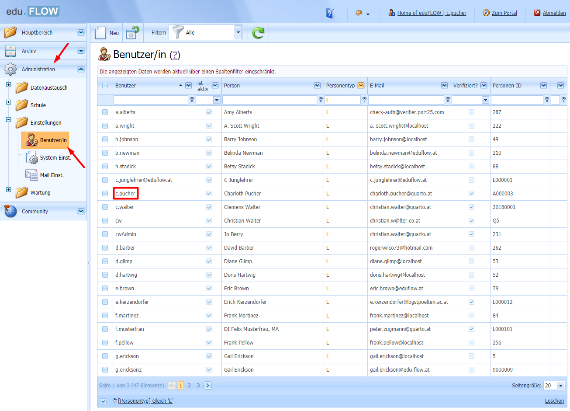Open the Hauptbereich sidebar section
This screenshot has width=570, height=411.
[x=37, y=33]
